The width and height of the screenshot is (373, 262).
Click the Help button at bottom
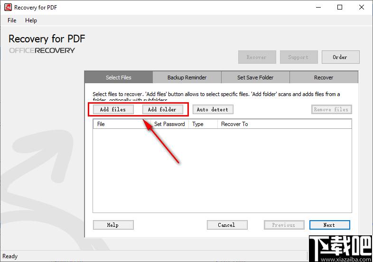[113, 225]
